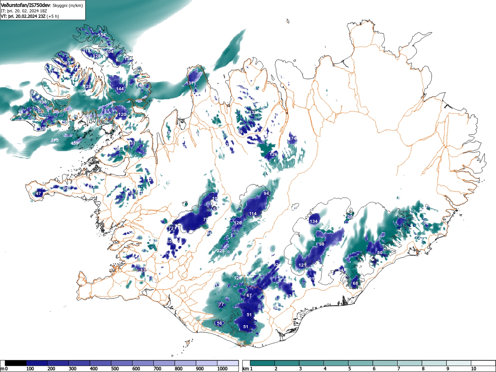Select the 'VT: þri. 20.02.2024 23Z' line
Viewport: 496px width, 372px height.
point(23,16)
